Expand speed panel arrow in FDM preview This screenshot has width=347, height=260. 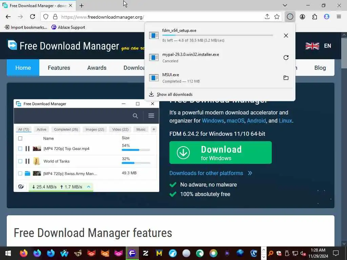88,187
